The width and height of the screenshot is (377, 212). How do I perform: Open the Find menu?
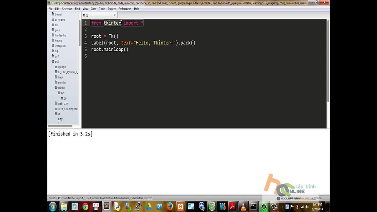point(77,9)
